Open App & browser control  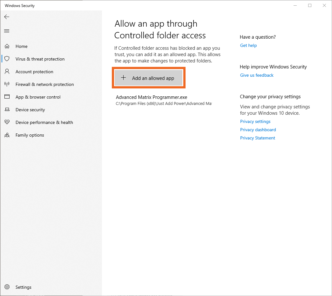[38, 97]
